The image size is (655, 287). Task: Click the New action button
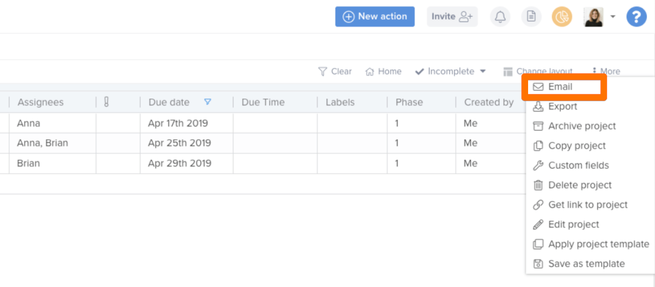[374, 16]
